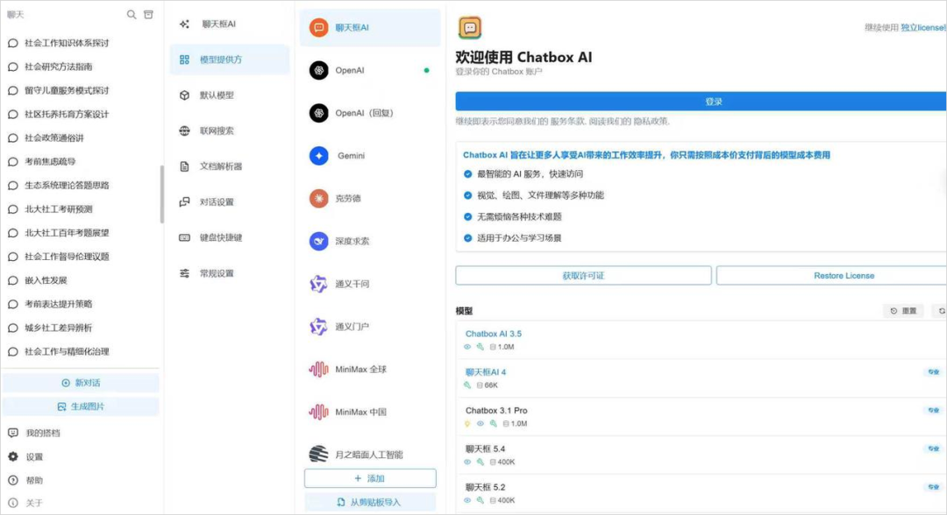Click the lightbulb icon under Chatbox 3.1 Pro
This screenshot has height=515, width=947.
click(x=467, y=423)
